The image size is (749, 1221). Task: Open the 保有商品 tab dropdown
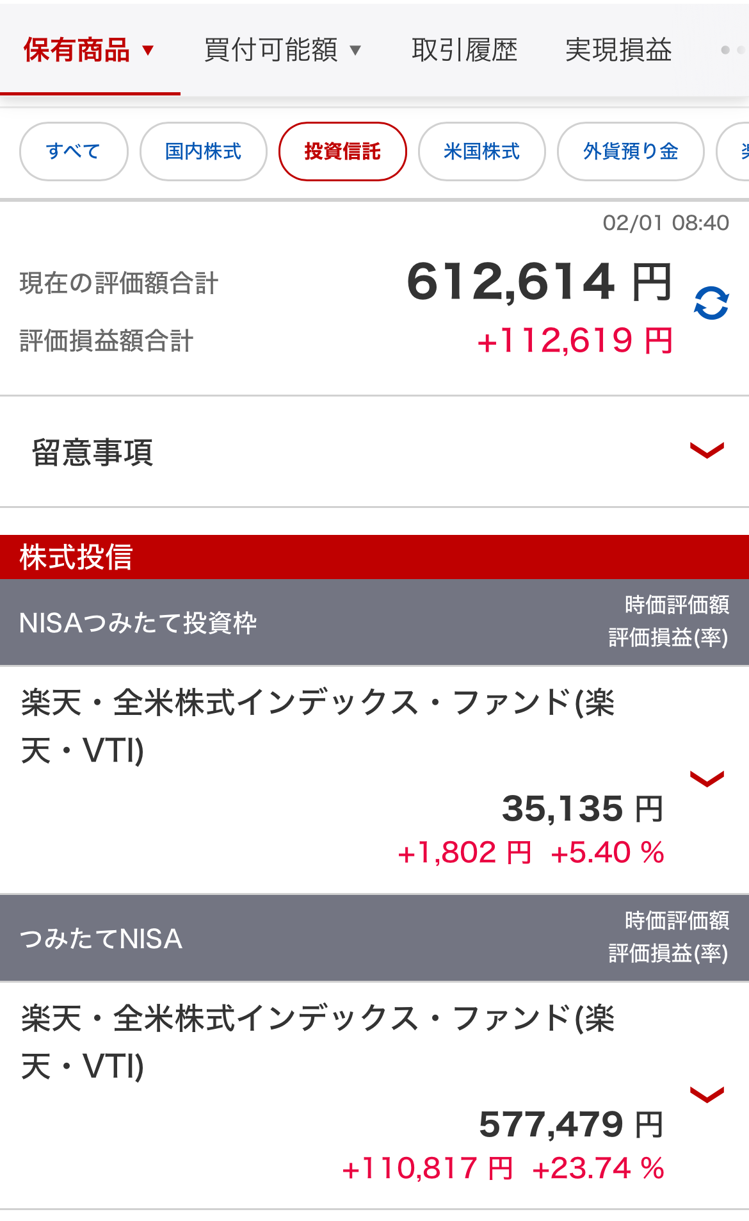pos(90,50)
